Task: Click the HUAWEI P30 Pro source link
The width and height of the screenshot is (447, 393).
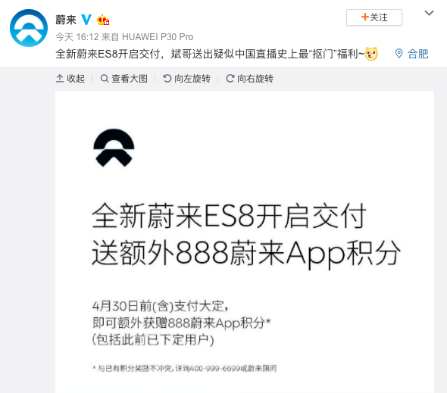Action: [x=158, y=37]
